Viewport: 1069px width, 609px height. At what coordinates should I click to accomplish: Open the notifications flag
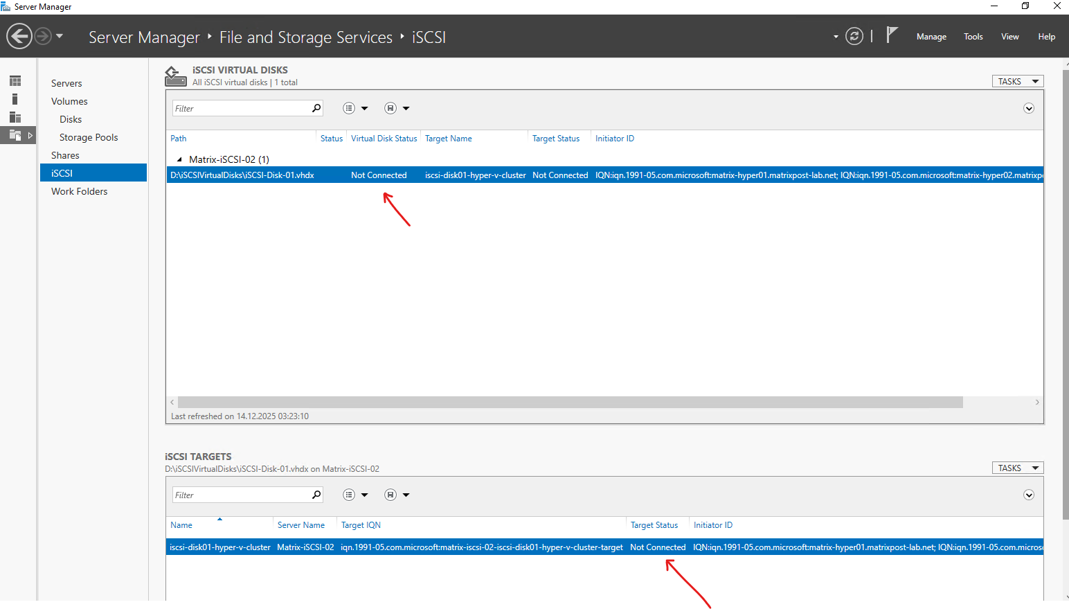pos(892,35)
